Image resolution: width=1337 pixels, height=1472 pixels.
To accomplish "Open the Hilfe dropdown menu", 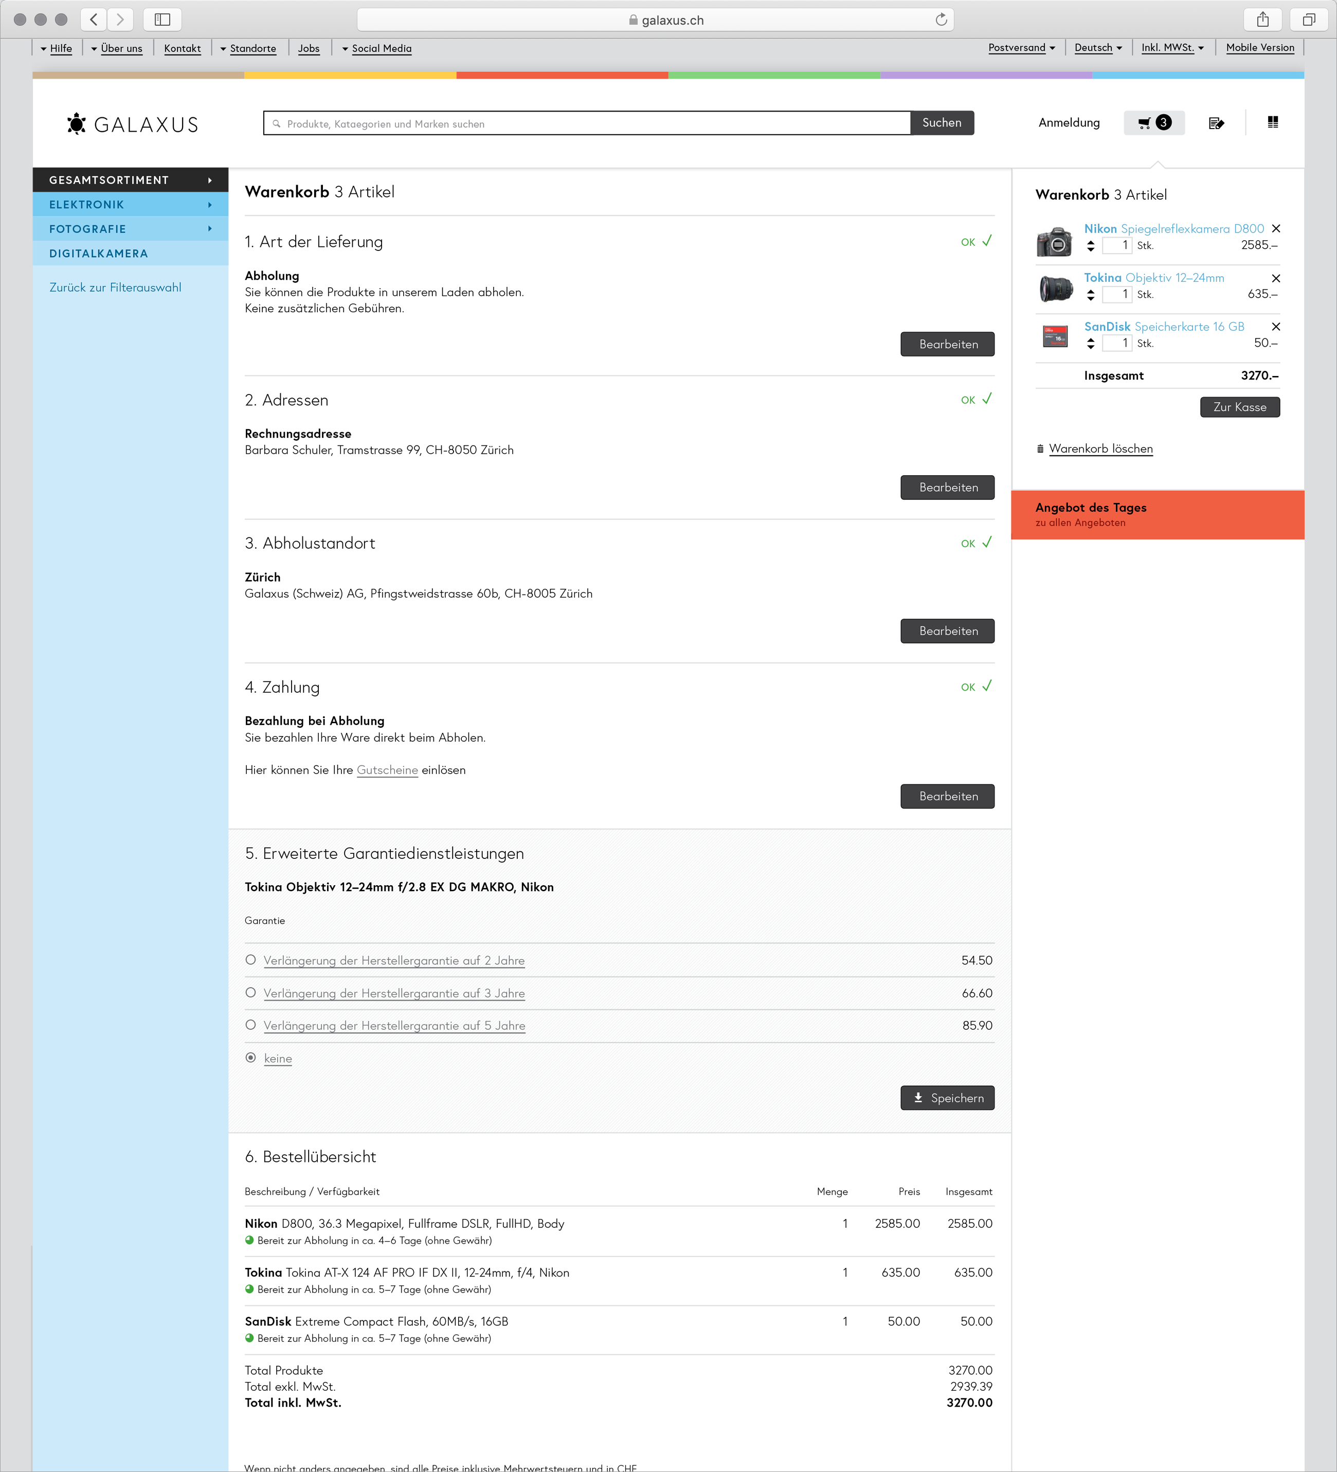I will pyautogui.click(x=56, y=48).
